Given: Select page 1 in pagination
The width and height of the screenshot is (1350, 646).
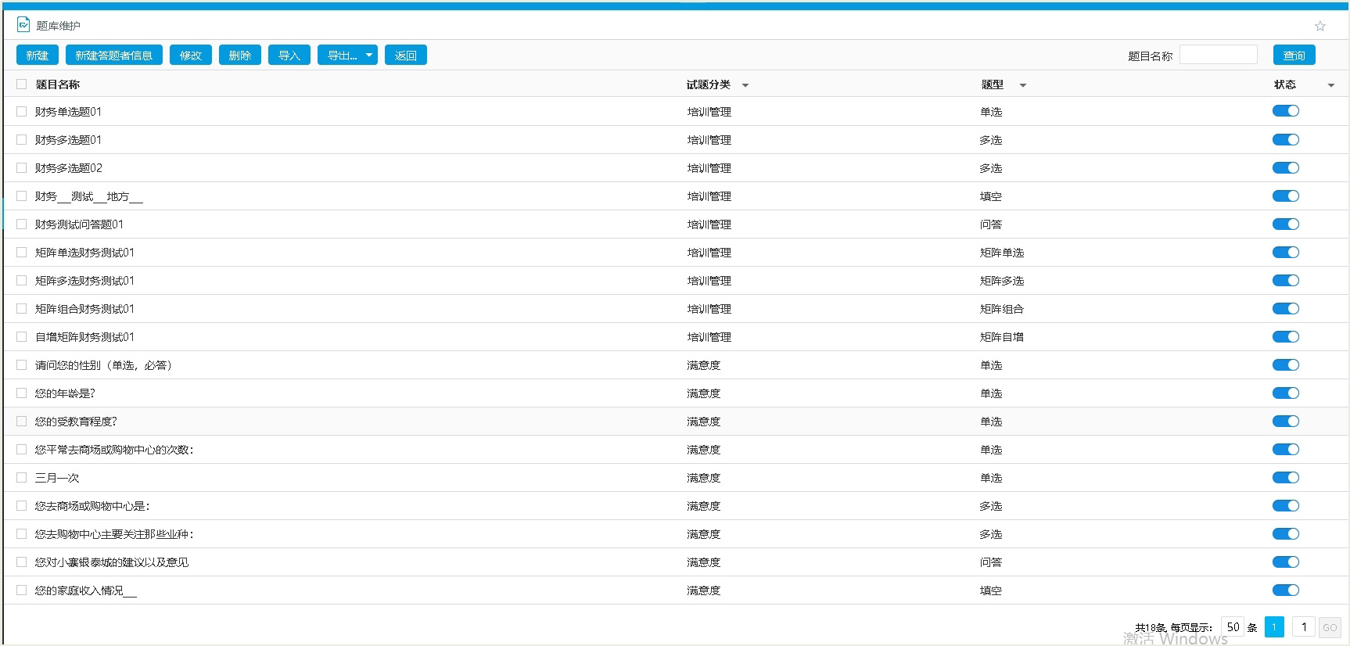Looking at the screenshot, I should click(1274, 627).
